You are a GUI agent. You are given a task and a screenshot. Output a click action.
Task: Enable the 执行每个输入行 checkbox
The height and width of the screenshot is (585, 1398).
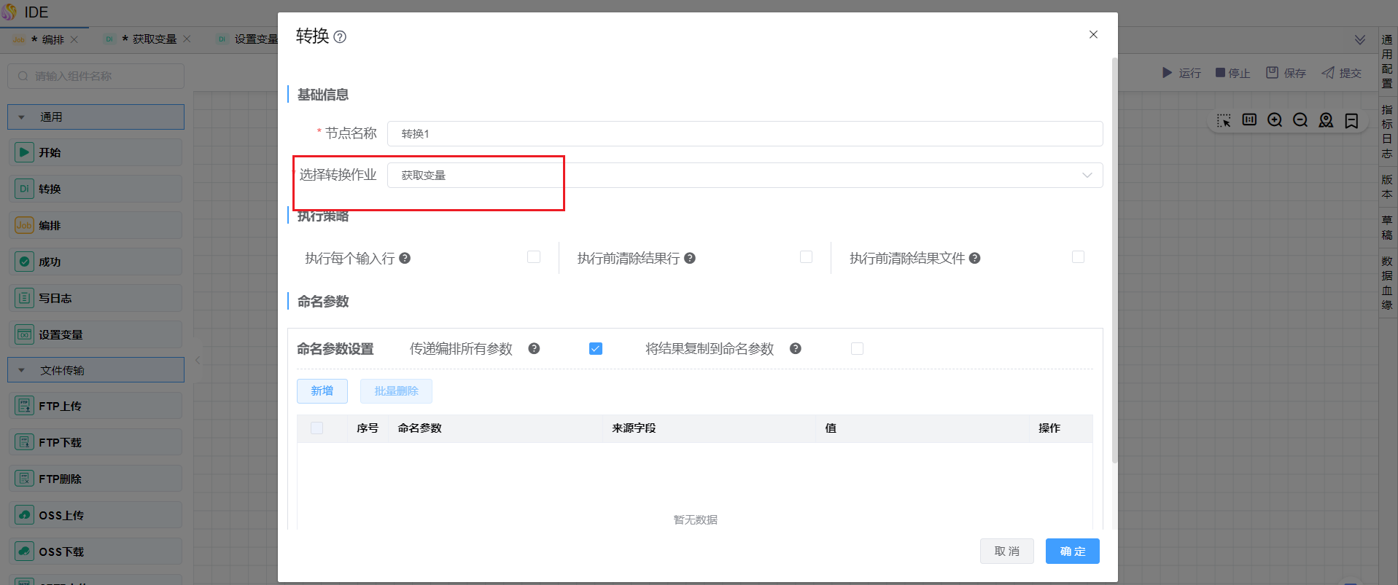pyautogui.click(x=534, y=257)
